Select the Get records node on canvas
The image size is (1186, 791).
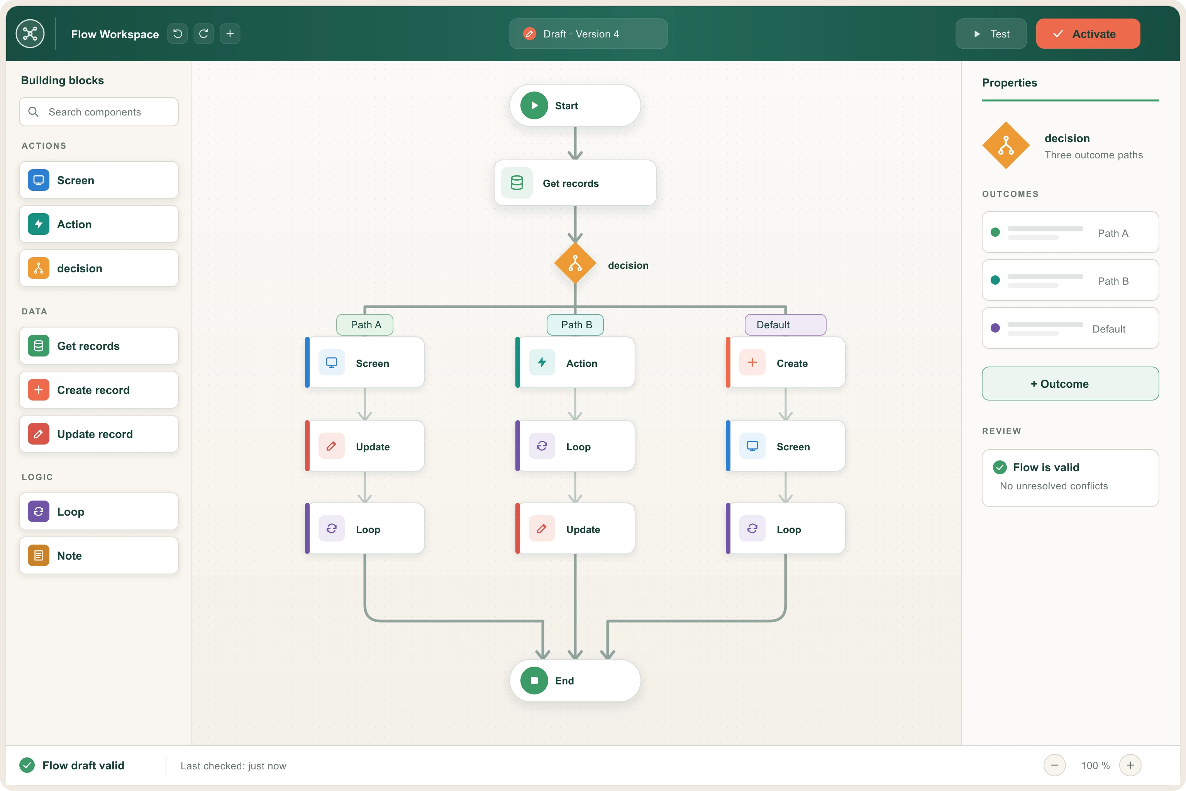pos(575,183)
